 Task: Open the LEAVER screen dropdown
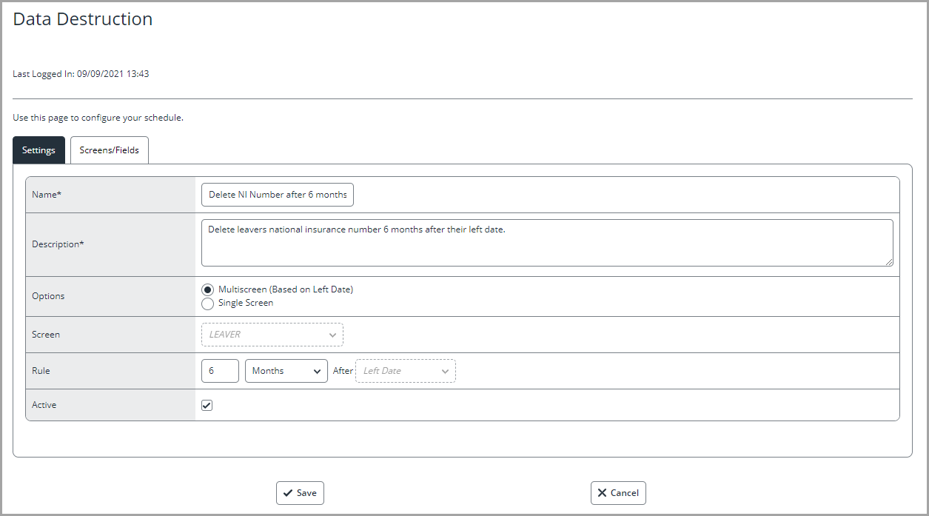(x=272, y=335)
